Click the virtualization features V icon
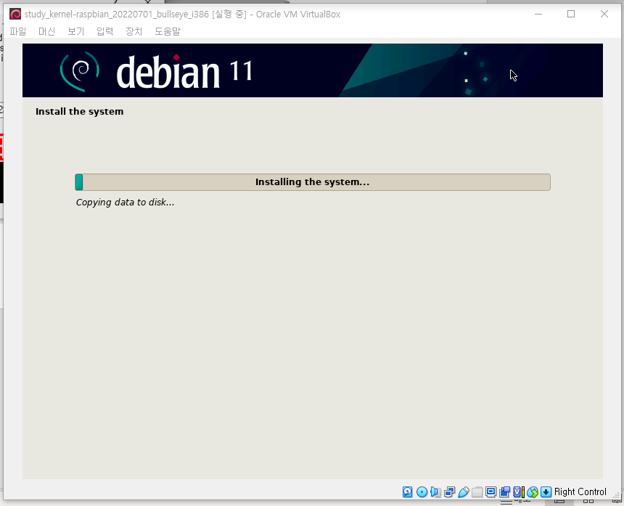624x506 pixels. (518, 492)
